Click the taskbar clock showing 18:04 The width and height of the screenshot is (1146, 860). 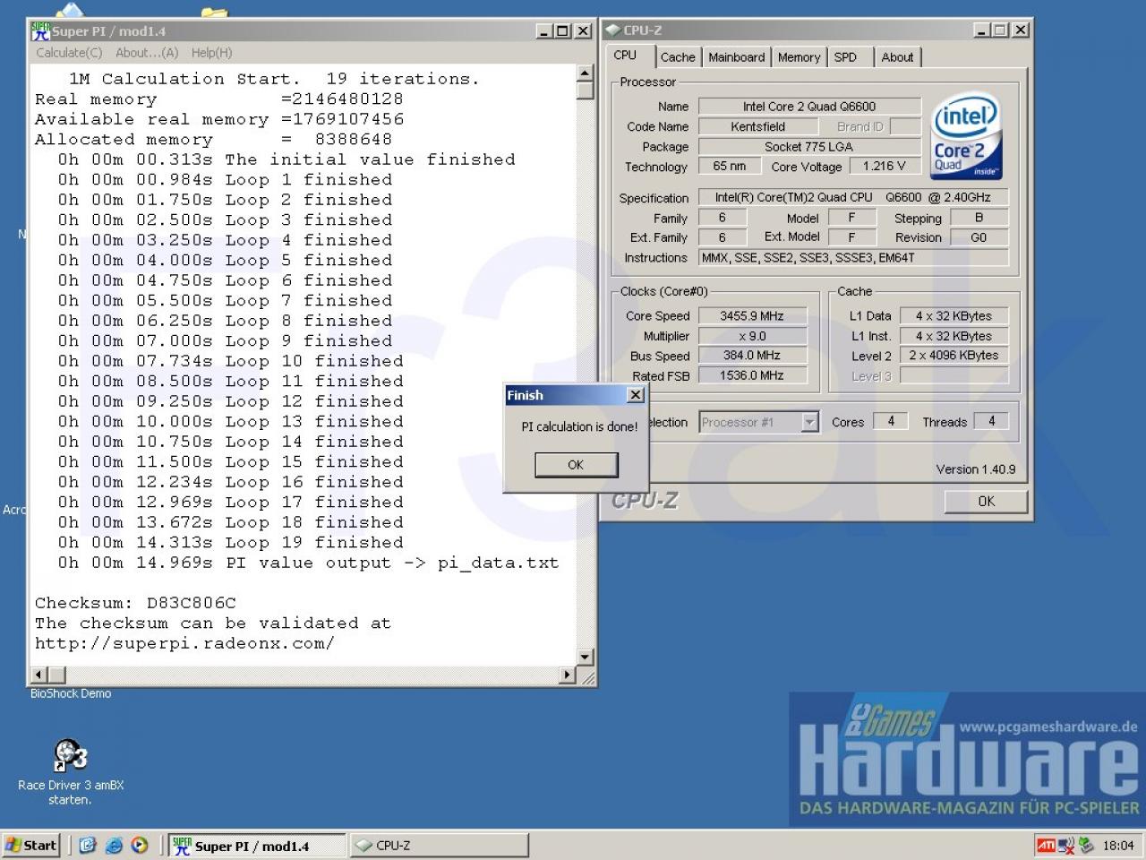click(1118, 845)
